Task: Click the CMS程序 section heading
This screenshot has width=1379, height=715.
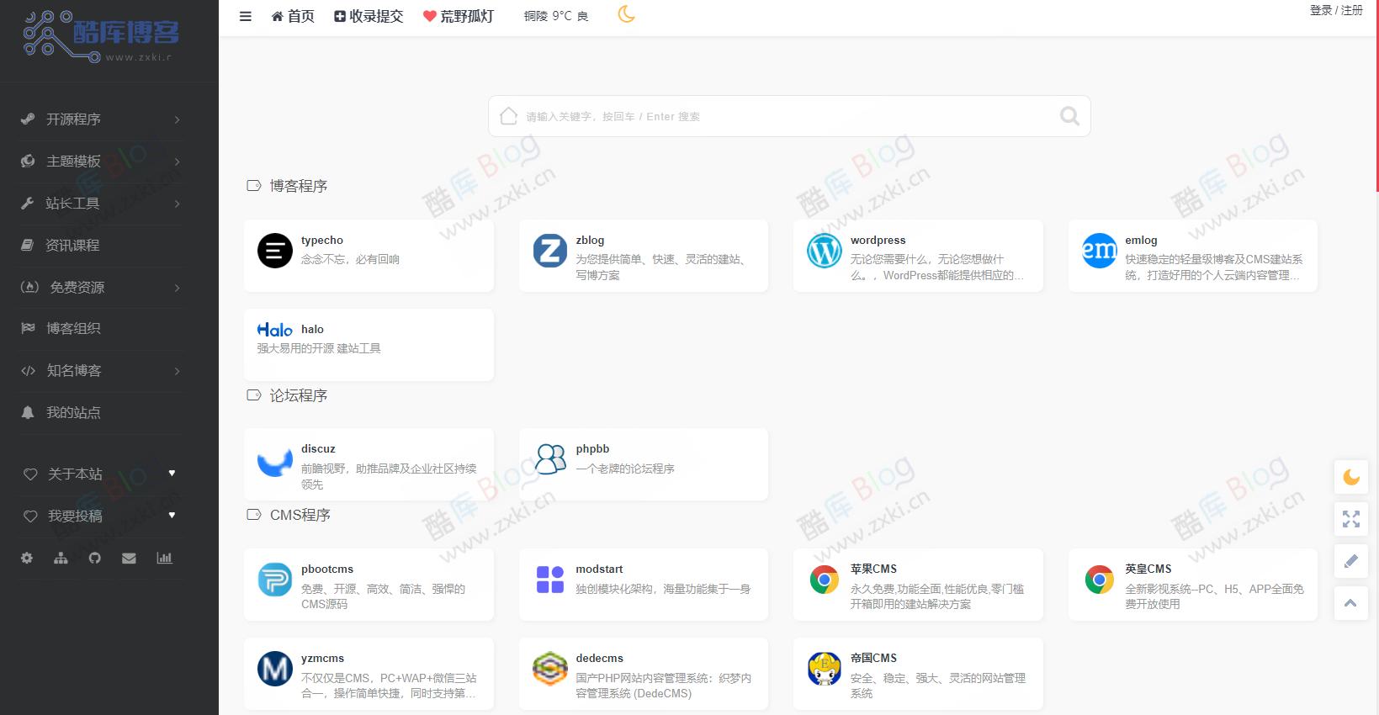Action: pos(300,515)
